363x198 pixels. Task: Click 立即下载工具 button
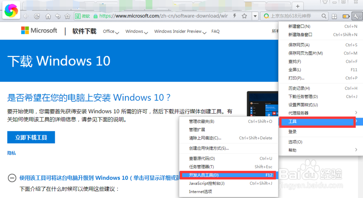click(x=31, y=137)
